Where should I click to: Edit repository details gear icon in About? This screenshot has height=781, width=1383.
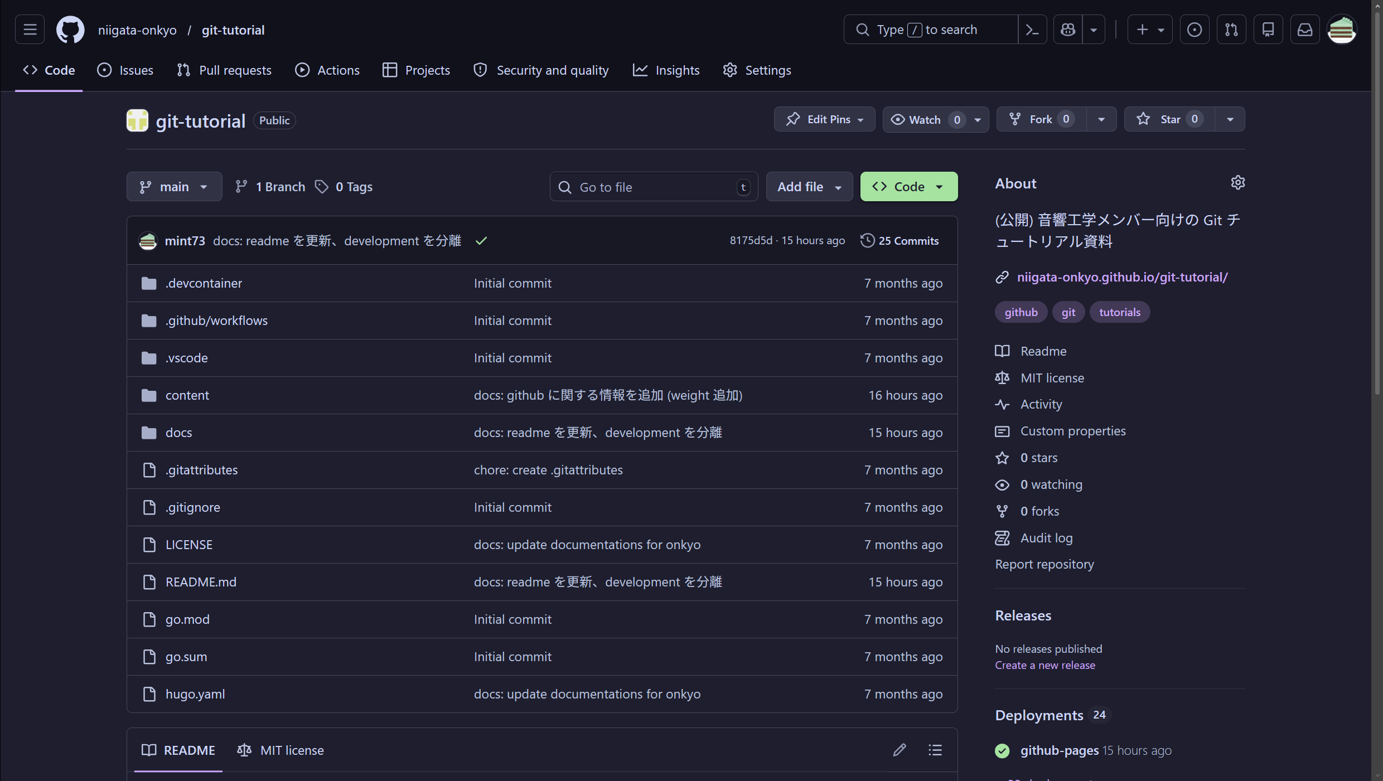[1238, 183]
